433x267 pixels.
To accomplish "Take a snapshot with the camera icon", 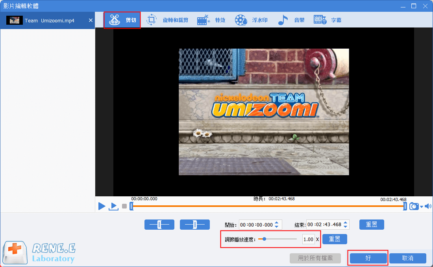I will (x=414, y=206).
